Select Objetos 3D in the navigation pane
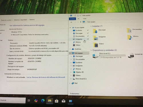The image size is (143, 107). (80, 72)
